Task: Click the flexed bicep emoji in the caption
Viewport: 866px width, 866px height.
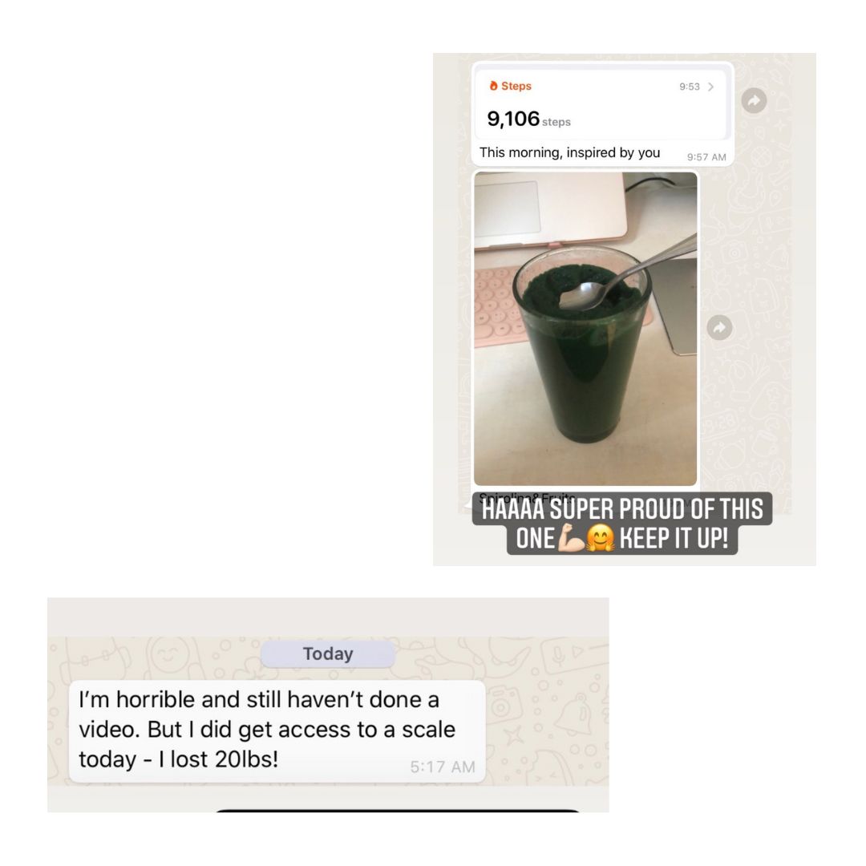Action: (571, 539)
